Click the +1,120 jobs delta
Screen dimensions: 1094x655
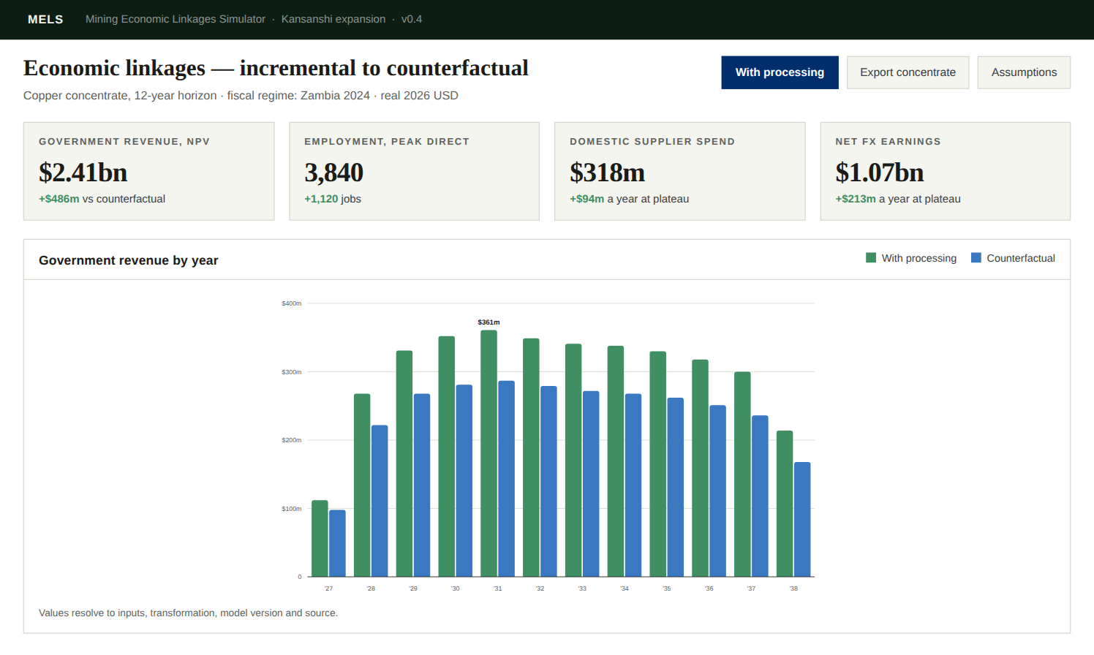pos(333,199)
